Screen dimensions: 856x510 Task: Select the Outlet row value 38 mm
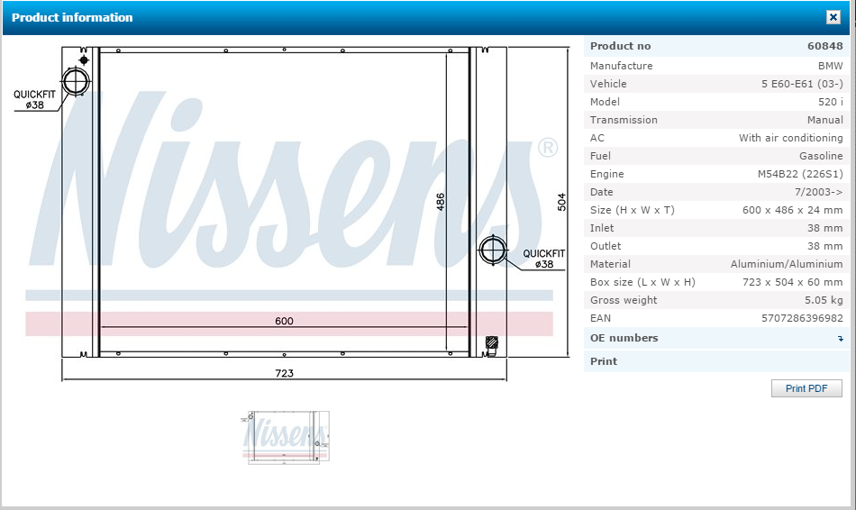tap(824, 246)
